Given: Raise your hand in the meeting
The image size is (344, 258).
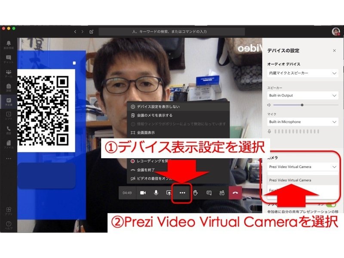Looking at the screenshot, I should click(196, 193).
